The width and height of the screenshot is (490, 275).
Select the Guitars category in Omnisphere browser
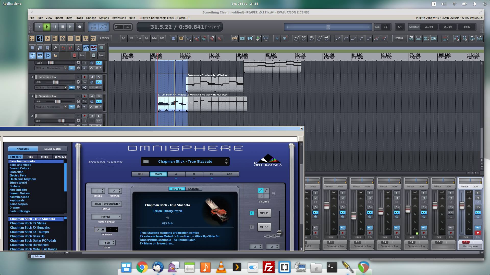tap(15, 186)
